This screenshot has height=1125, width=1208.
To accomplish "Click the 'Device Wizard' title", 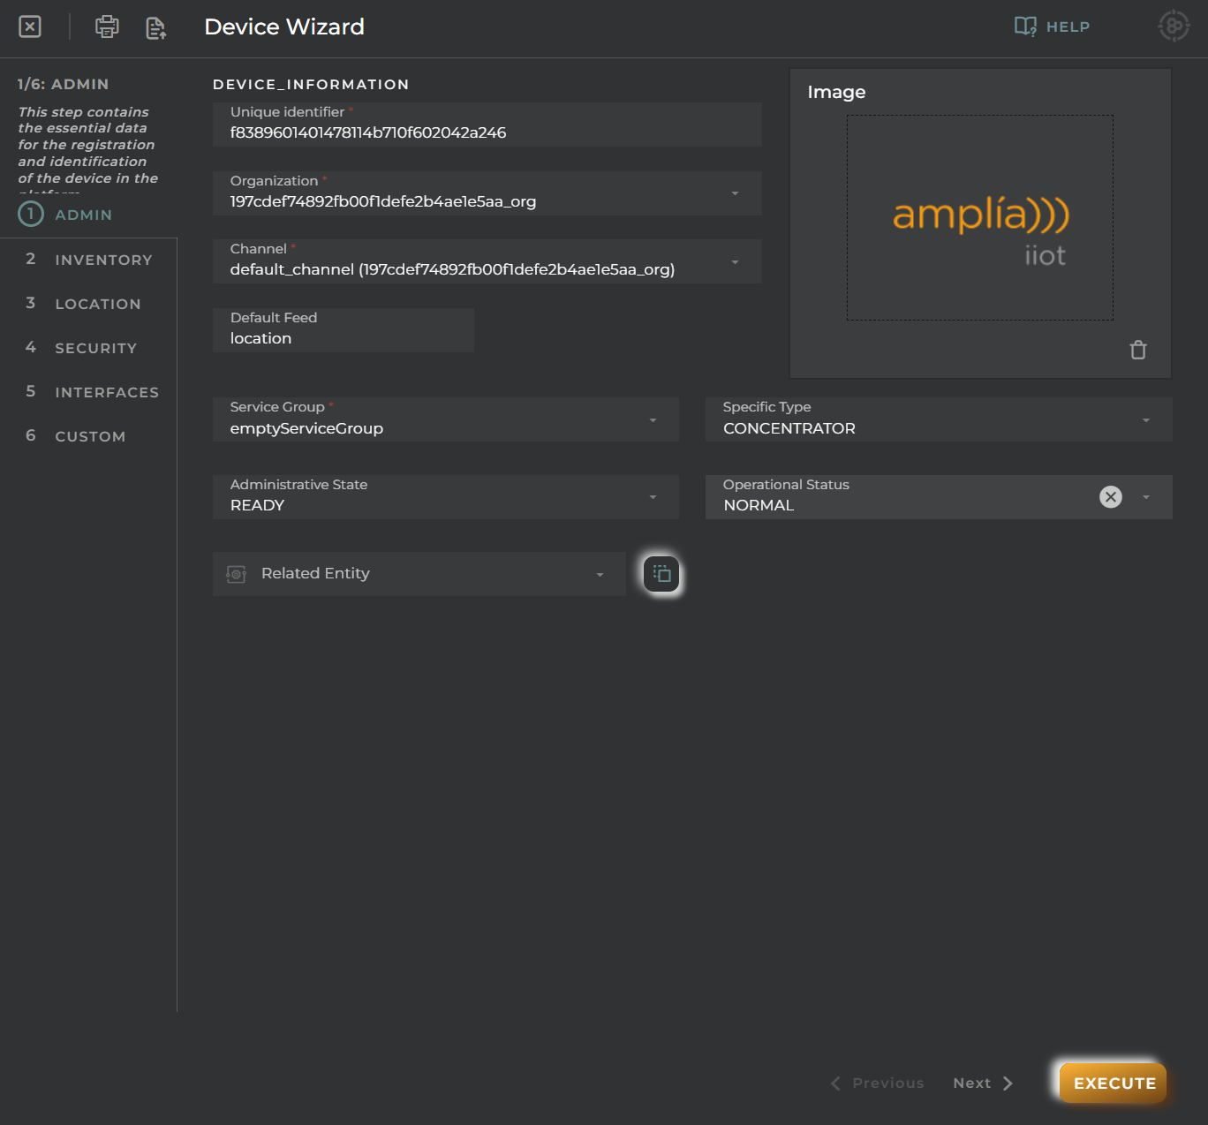I will coord(284,27).
